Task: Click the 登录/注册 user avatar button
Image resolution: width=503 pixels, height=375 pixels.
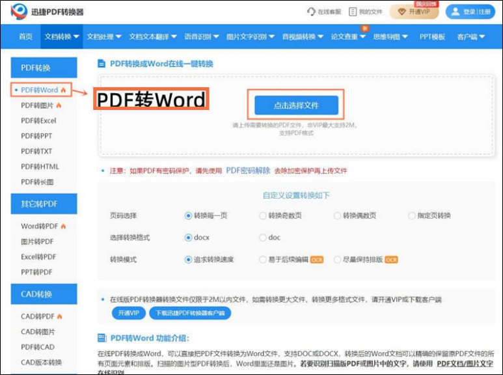Action: tap(470, 12)
